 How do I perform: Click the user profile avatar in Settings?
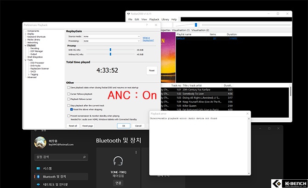40,142
